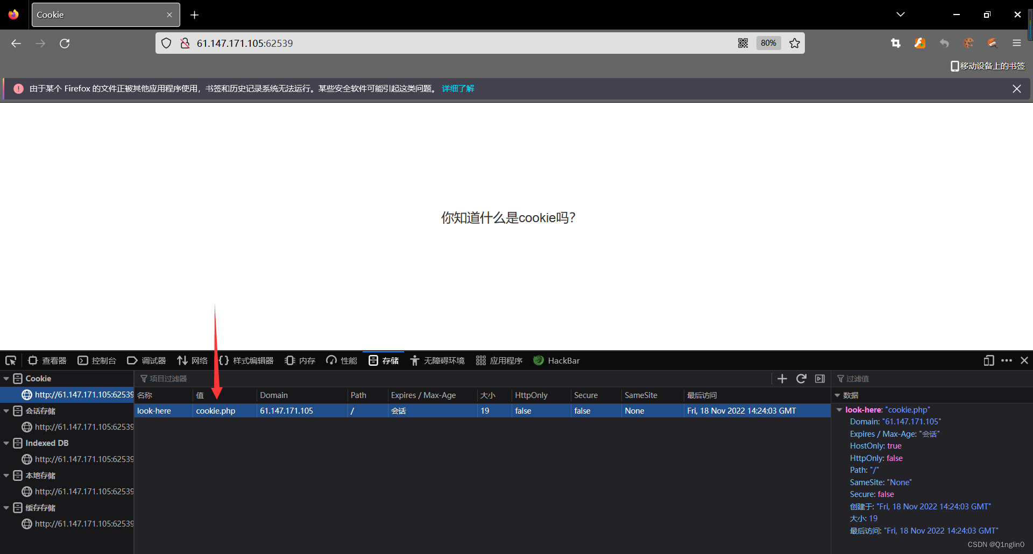This screenshot has width=1033, height=554.
Task: List all tabs dropdown arrow
Action: click(x=901, y=15)
